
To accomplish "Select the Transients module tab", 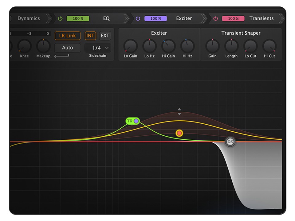I will [x=262, y=18].
